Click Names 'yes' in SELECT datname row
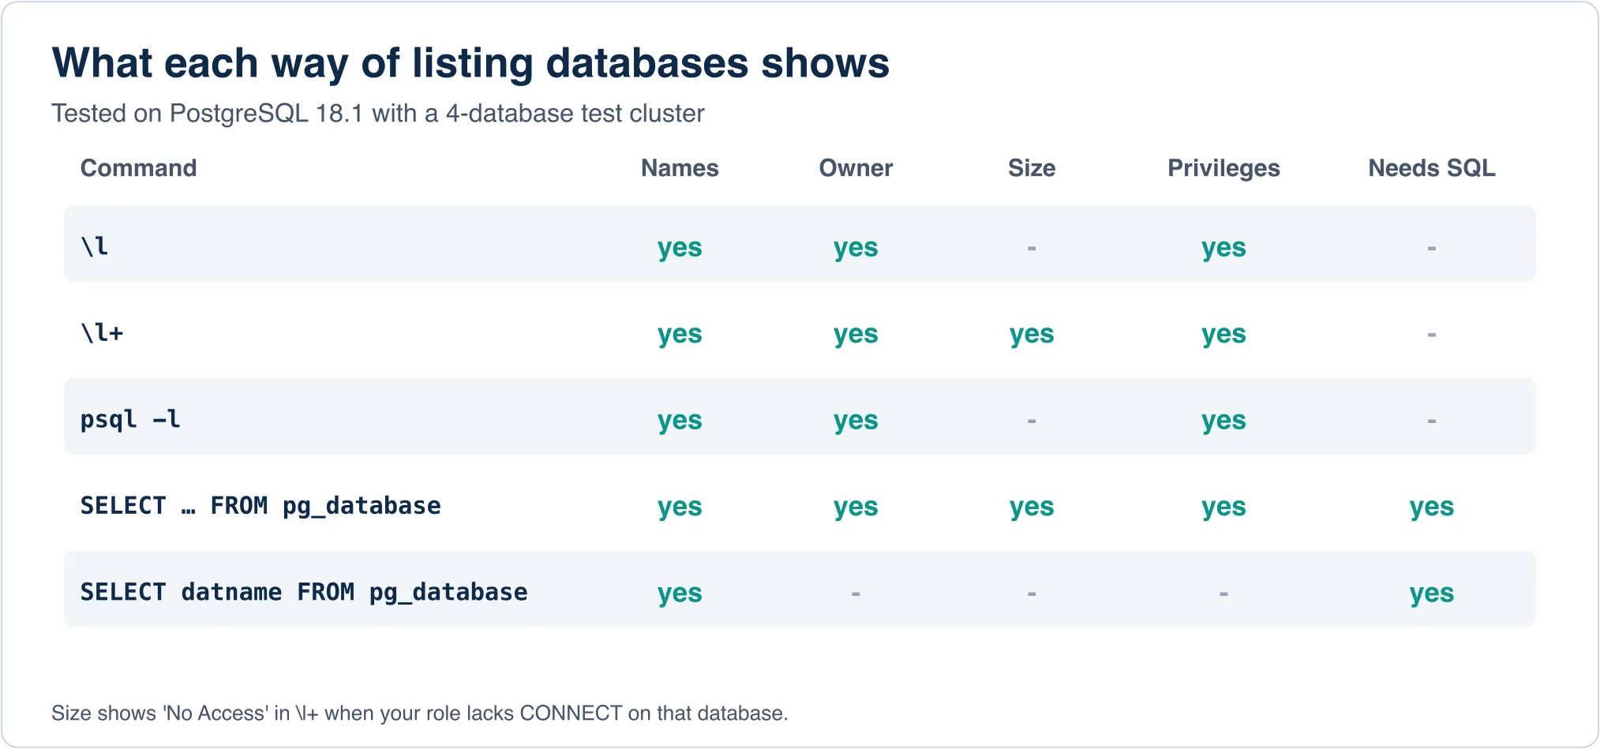This screenshot has width=1600, height=749. pos(680,594)
